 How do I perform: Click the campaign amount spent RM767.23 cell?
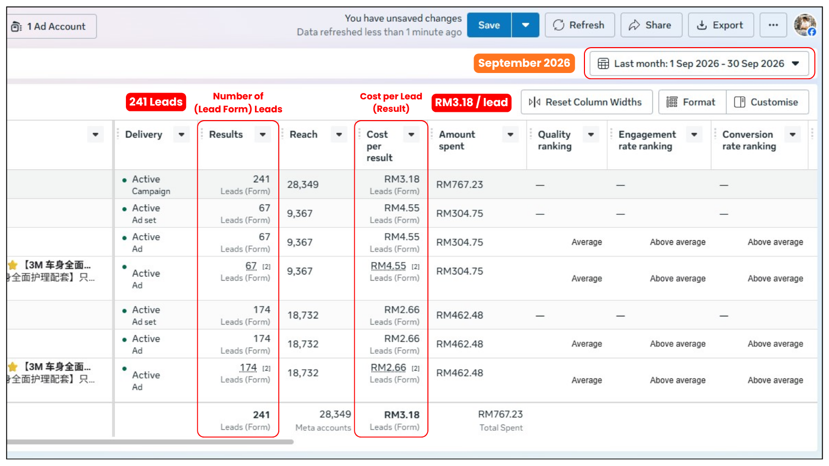pyautogui.click(x=460, y=185)
